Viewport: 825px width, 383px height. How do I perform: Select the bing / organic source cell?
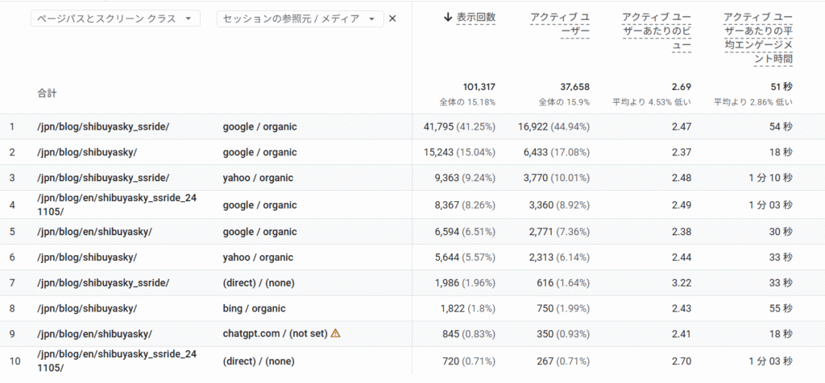(x=253, y=308)
